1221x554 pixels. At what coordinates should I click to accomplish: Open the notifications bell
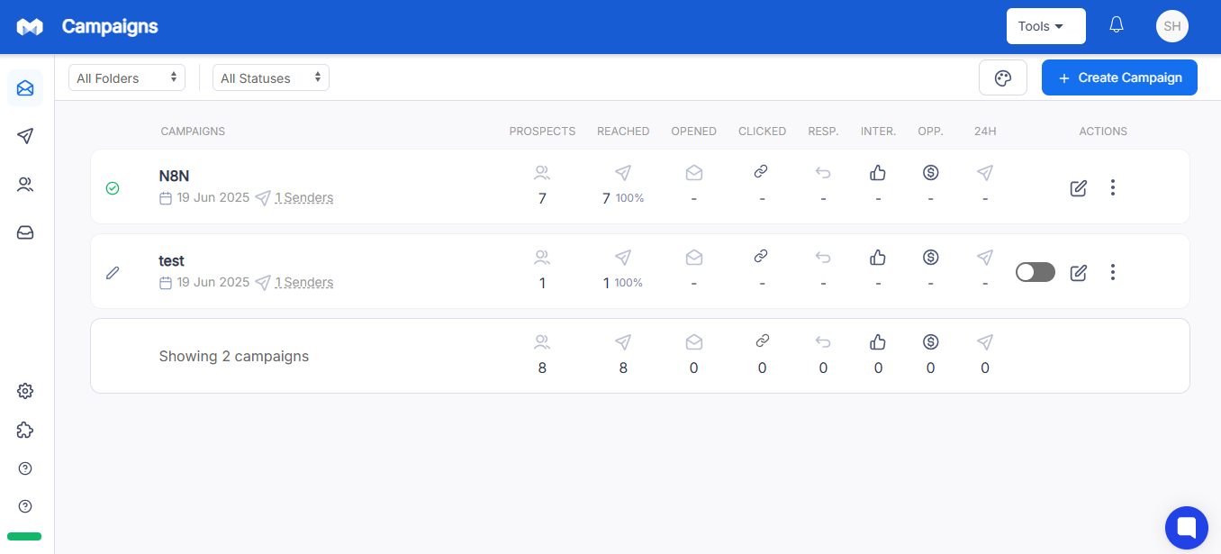1117,25
